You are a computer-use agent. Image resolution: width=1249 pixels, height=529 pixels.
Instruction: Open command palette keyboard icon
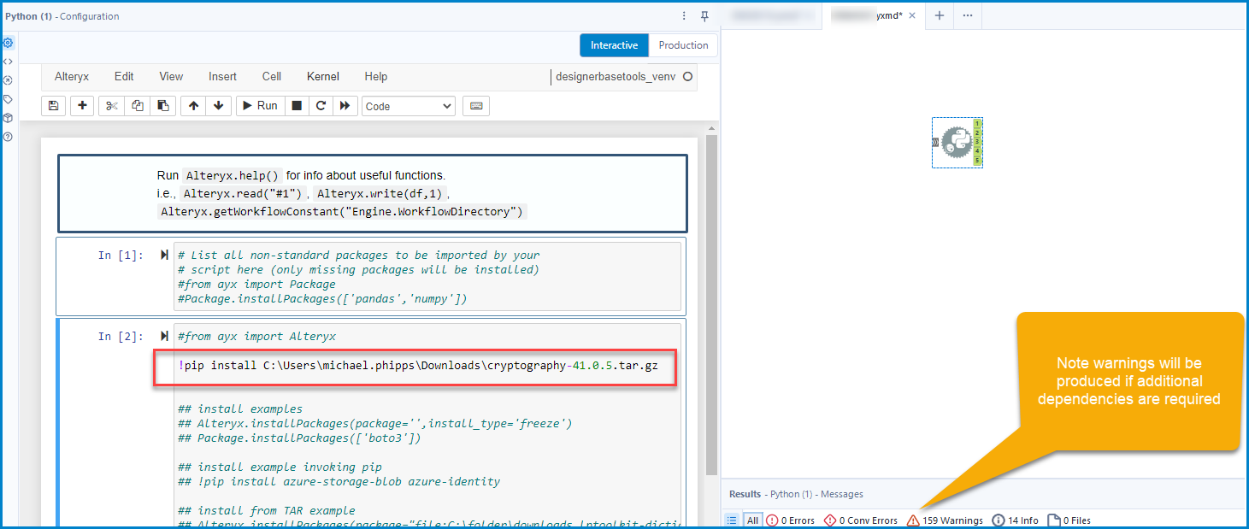coord(475,106)
